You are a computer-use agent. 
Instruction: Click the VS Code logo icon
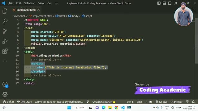click(3, 3)
